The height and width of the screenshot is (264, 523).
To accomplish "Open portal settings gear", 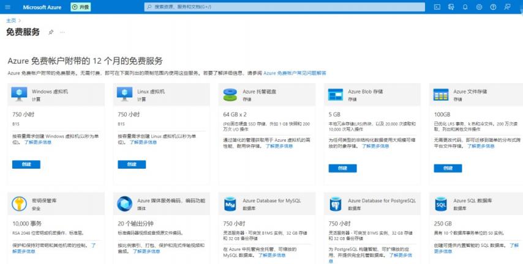I will coord(479,7).
